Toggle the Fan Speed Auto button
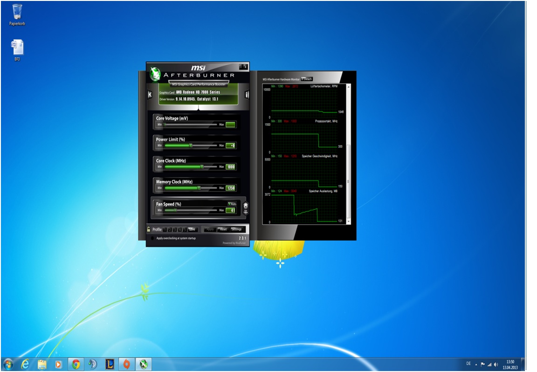 232,204
